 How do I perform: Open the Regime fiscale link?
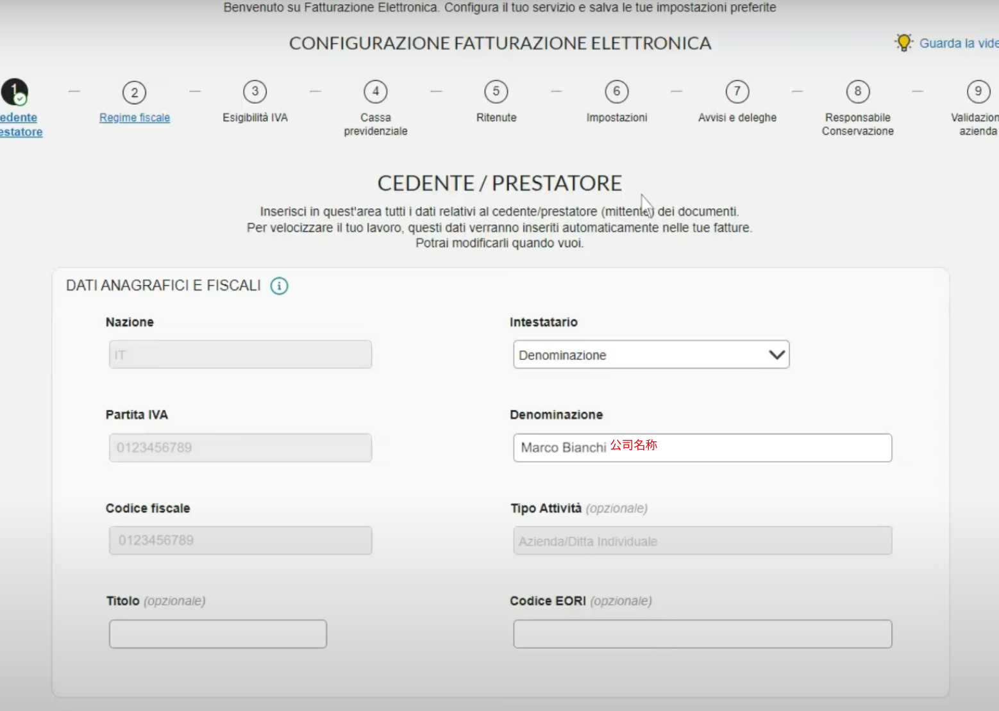135,118
